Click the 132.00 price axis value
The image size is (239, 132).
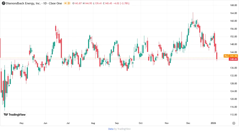coord(233,76)
